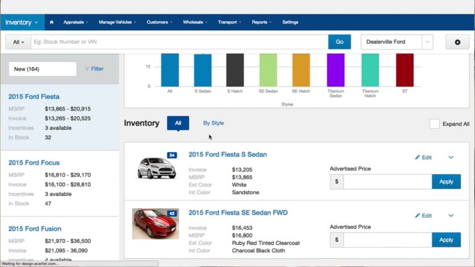The image size is (475, 267).
Task: Open the Inventory module dropdown
Action: [x=22, y=22]
